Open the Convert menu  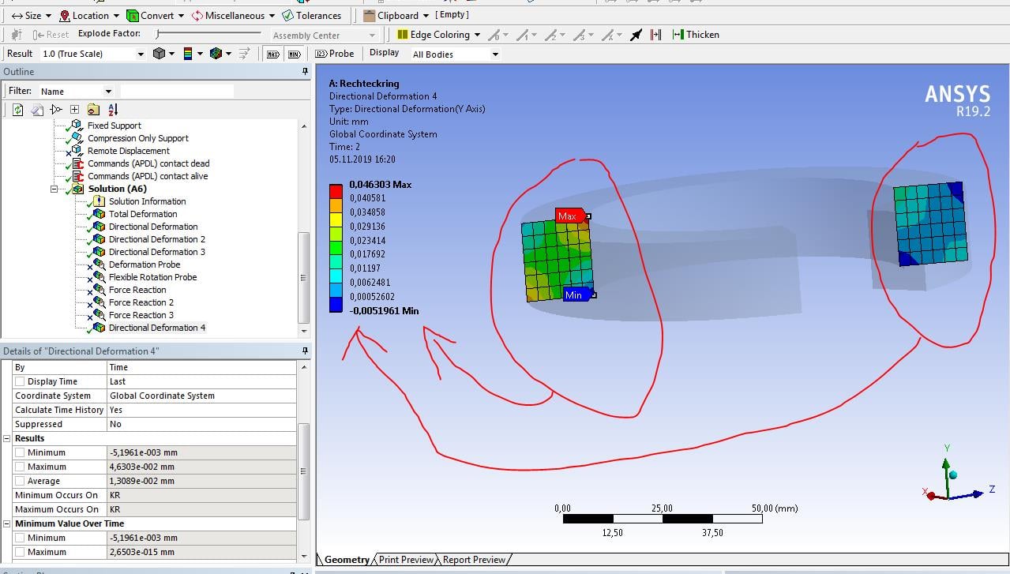pyautogui.click(x=156, y=15)
